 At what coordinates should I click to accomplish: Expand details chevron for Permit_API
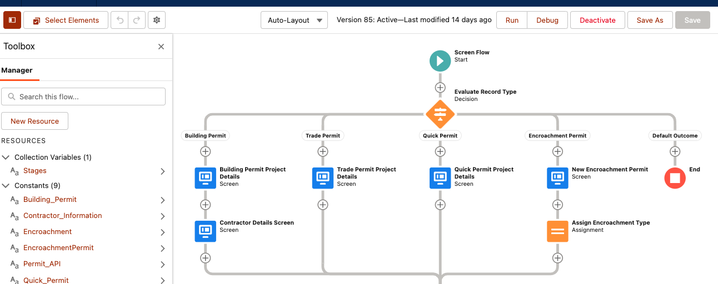tap(163, 264)
